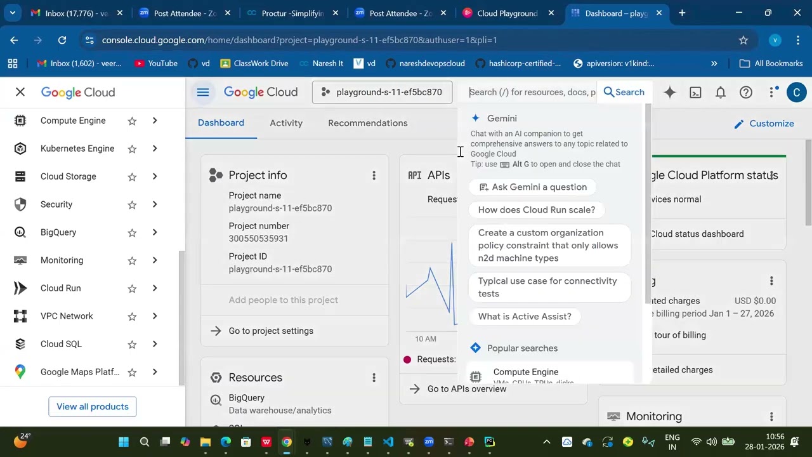Click the BigQuery sidebar icon

[20, 232]
